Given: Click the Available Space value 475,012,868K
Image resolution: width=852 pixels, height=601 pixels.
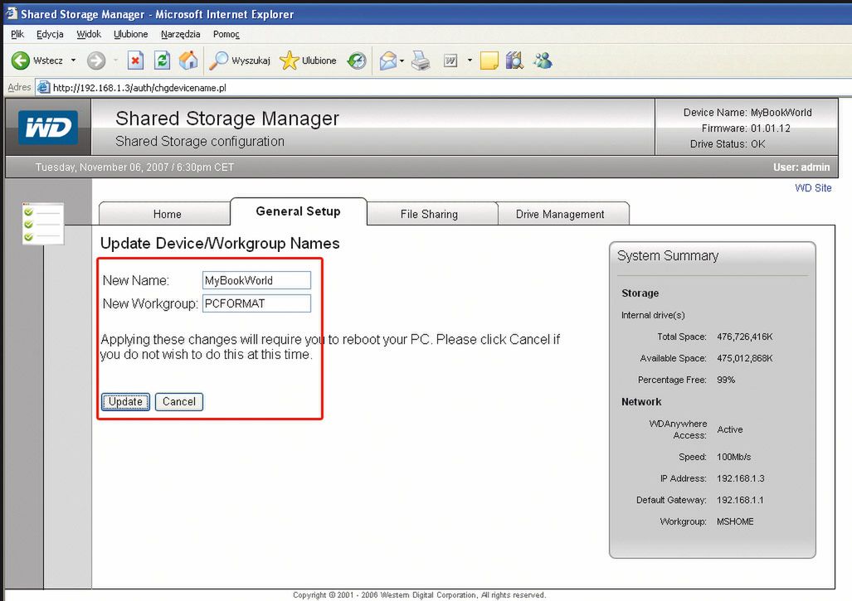Looking at the screenshot, I should pyautogui.click(x=744, y=358).
